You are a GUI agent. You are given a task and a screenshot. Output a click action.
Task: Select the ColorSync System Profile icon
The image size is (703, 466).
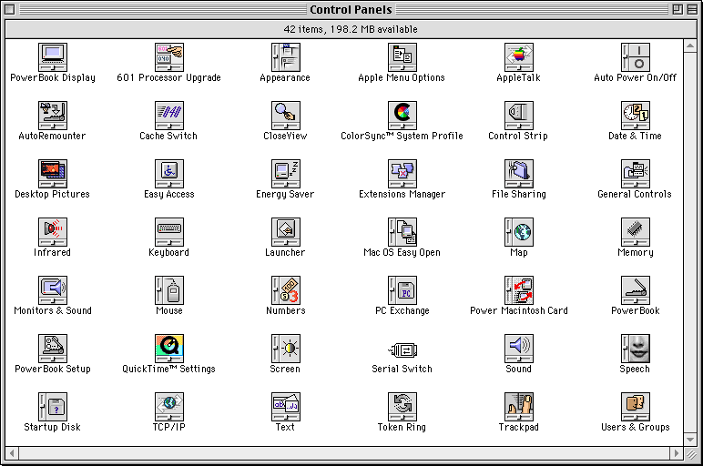coord(402,116)
